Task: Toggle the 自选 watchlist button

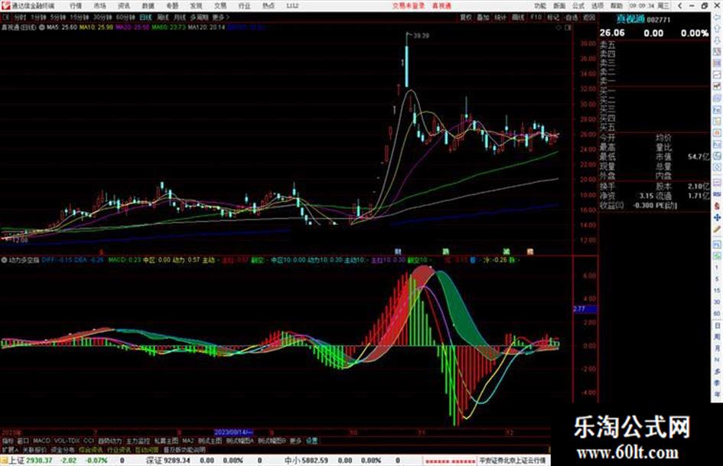Action: (x=571, y=17)
